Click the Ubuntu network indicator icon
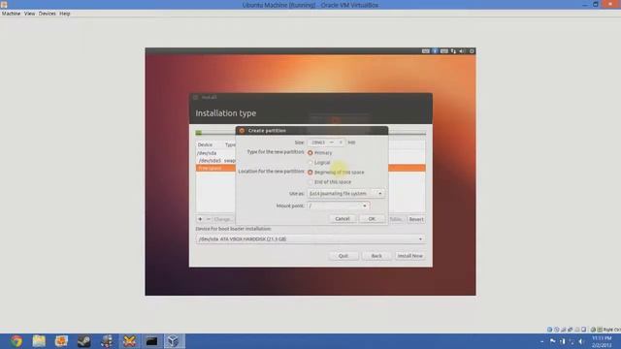The height and width of the screenshot is (349, 621). [x=453, y=51]
